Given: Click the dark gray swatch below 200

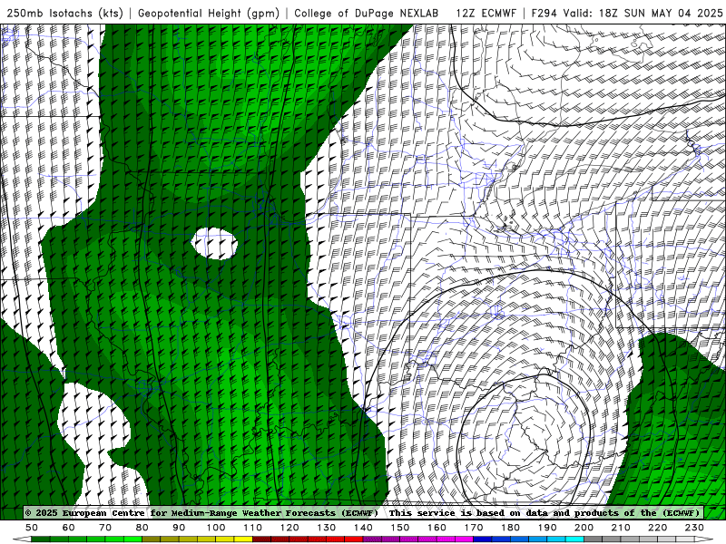Looking at the screenshot, I should coord(594,539).
